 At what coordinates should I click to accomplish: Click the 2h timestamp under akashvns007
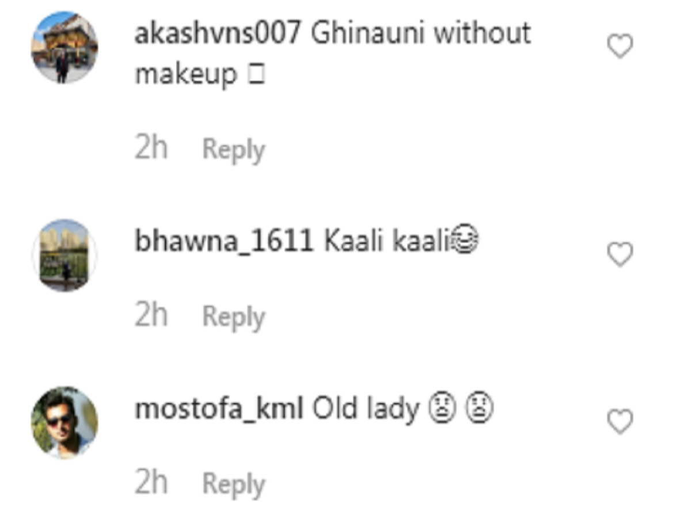151,149
